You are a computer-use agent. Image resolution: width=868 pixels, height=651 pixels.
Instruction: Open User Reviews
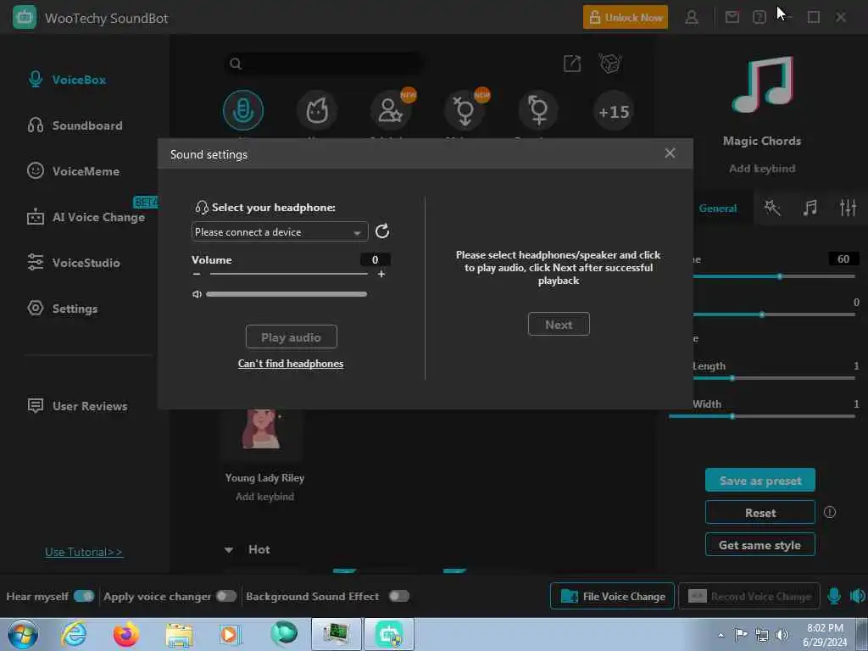[x=77, y=406]
